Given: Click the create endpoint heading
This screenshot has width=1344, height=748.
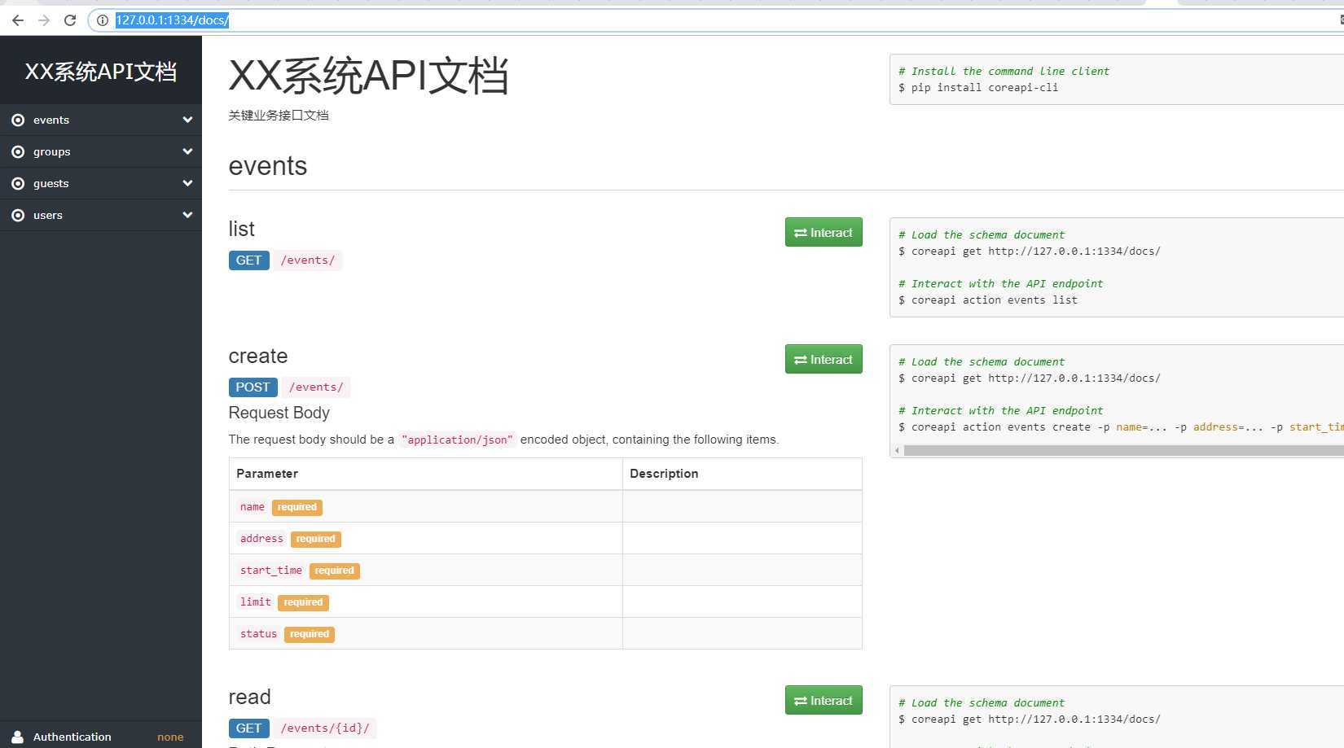Looking at the screenshot, I should pyautogui.click(x=258, y=356).
